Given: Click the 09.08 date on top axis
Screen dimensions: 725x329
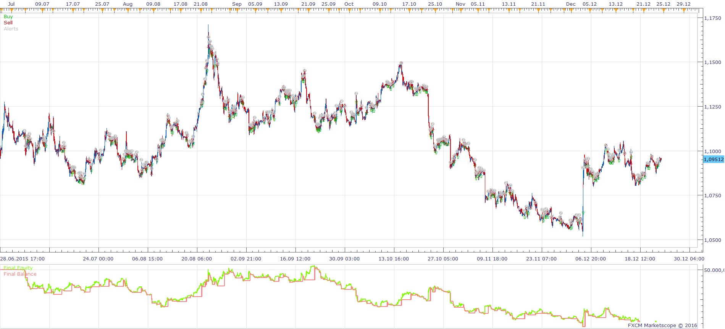Looking at the screenshot, I should click(153, 4).
